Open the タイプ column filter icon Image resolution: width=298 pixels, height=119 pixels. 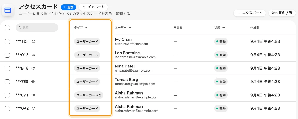(x=86, y=28)
